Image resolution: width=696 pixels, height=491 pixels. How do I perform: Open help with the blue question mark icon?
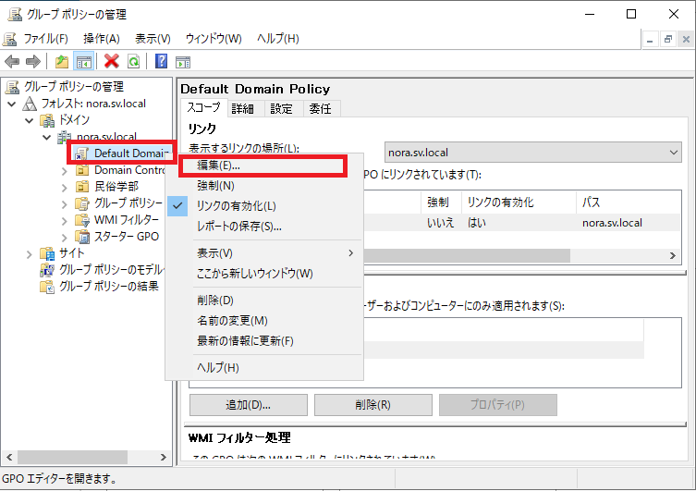point(161,61)
